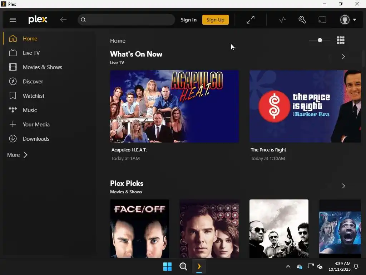Expand the account dropdown arrow
Viewport: 366px width, 275px height.
point(355,20)
